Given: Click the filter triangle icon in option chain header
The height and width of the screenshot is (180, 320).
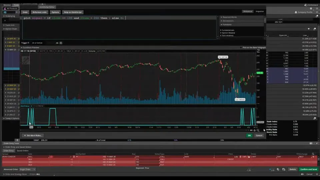Looking at the screenshot, I should (309, 29).
